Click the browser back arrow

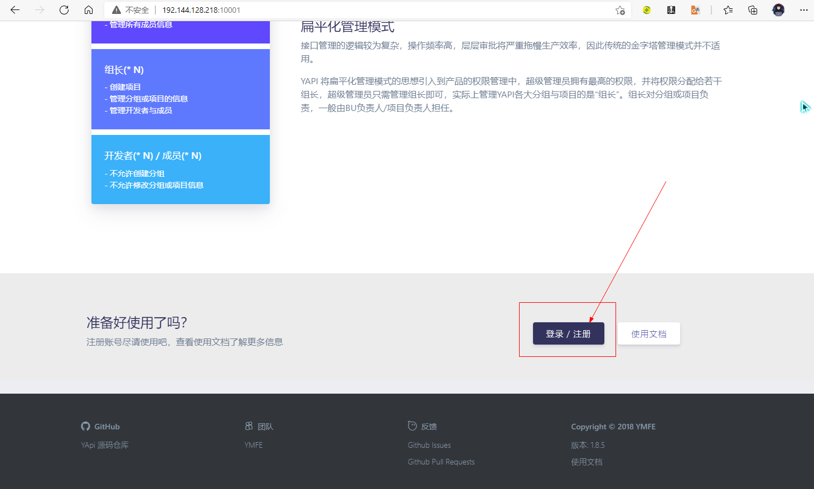coord(15,10)
